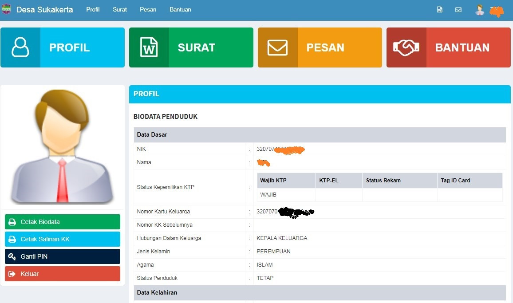Click the Nomor Kartu Keluarga label
The height and width of the screenshot is (303, 513).
click(x=163, y=211)
